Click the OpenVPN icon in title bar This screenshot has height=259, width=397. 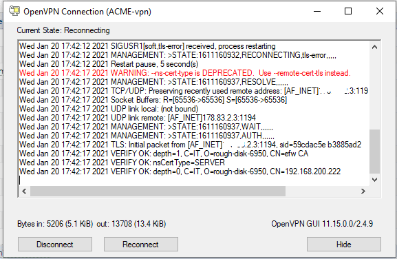click(14, 11)
